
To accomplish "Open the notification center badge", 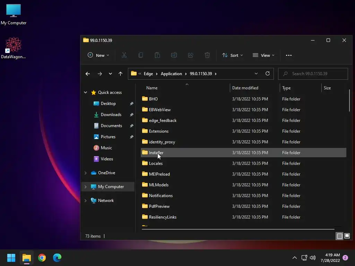I will [x=345, y=258].
